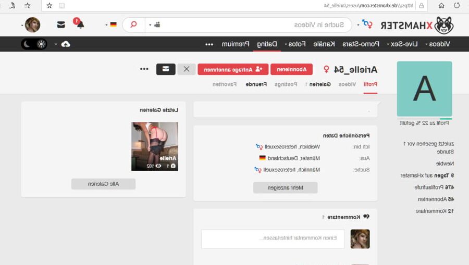Click the search magnifier icon
Viewport: 469px width, 265px height.
click(134, 24)
